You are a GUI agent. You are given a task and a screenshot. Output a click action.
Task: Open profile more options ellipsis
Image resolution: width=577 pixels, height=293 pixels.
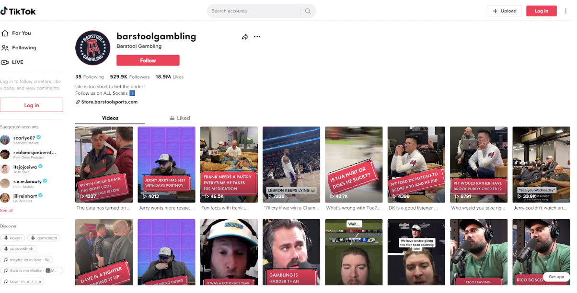(x=257, y=37)
